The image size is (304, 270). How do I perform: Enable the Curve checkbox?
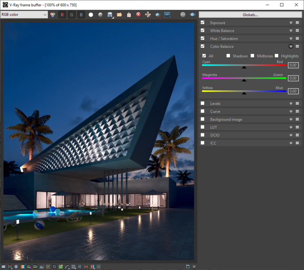203,111
